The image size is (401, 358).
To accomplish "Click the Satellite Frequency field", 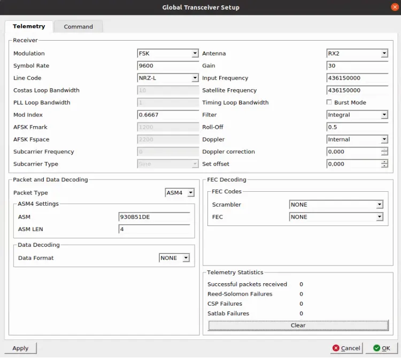I will tap(357, 90).
